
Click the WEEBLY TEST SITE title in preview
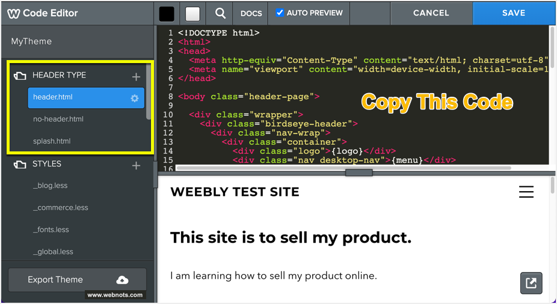click(235, 192)
